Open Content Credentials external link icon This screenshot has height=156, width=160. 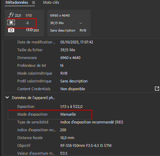click(157, 89)
